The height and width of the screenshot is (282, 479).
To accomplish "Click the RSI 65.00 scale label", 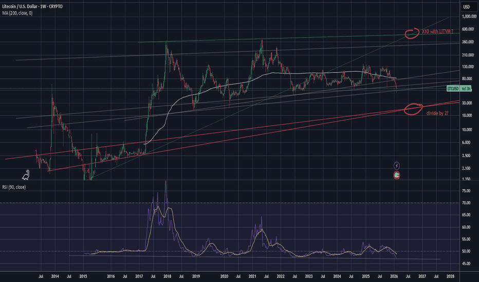I will 466,215.
